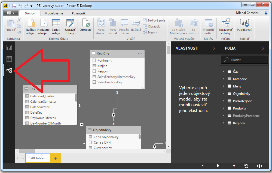
Task: Click the Nová strana button
Action: click(101, 27)
